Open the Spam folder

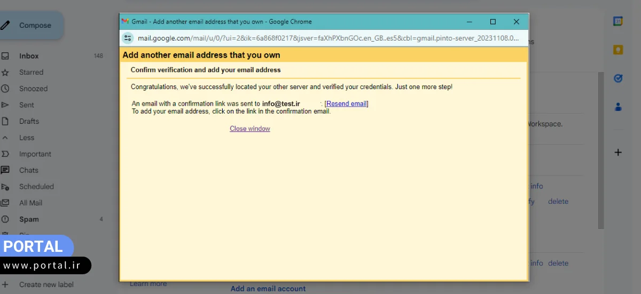pyautogui.click(x=29, y=219)
